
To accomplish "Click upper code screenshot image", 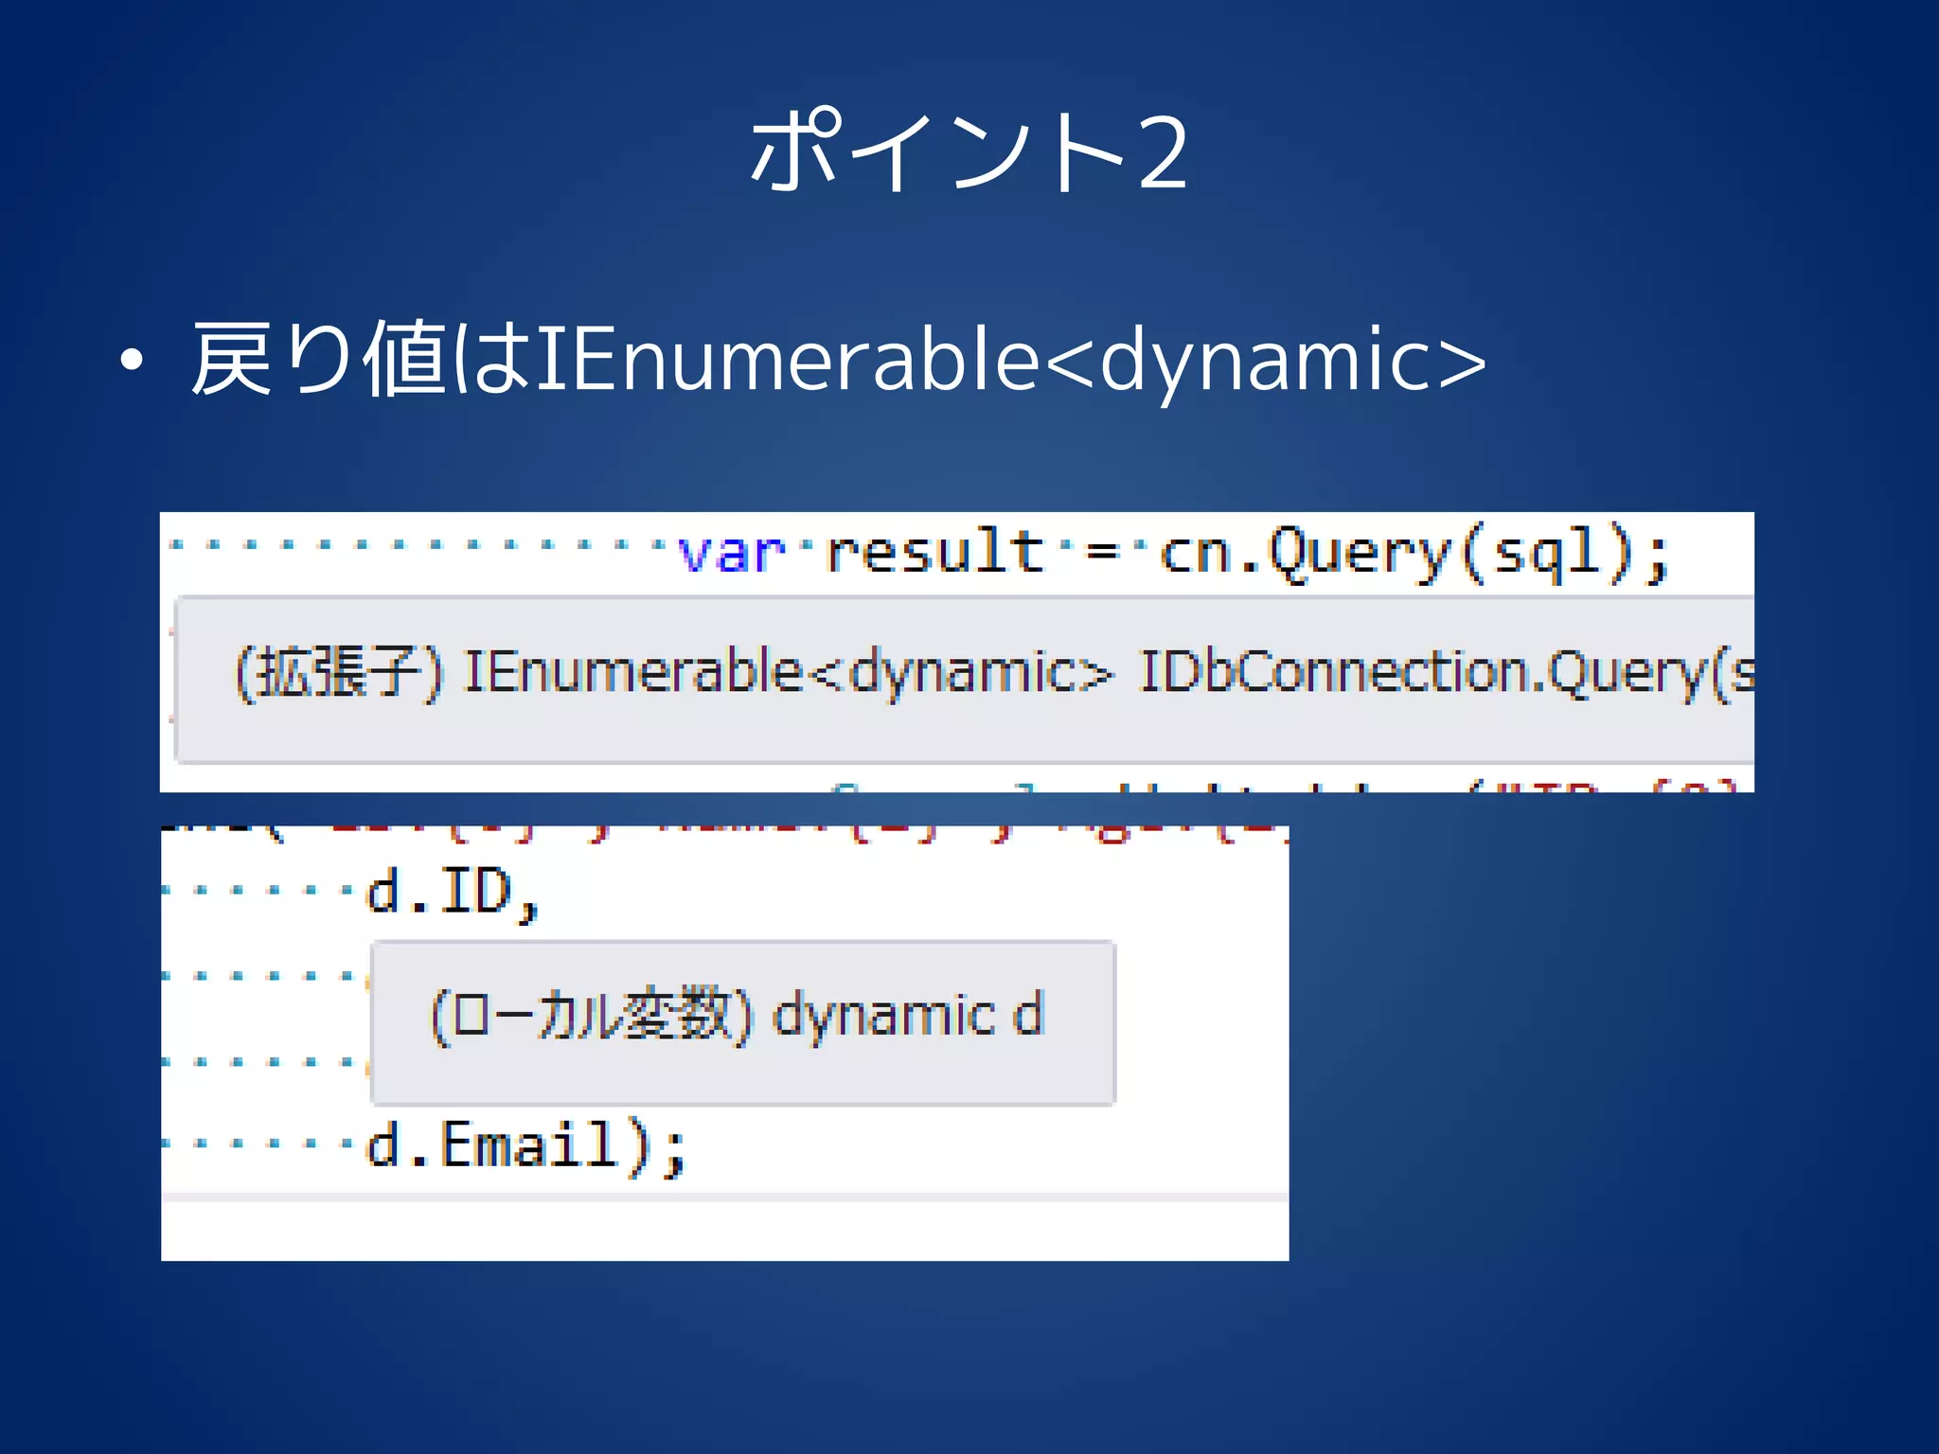I will click(956, 652).
